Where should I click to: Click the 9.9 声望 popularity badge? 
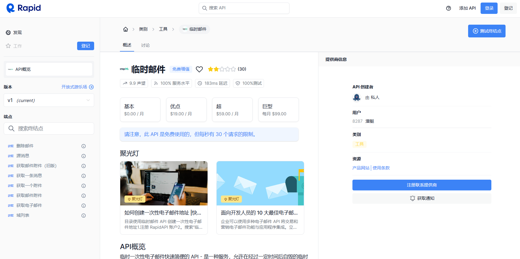tap(134, 83)
